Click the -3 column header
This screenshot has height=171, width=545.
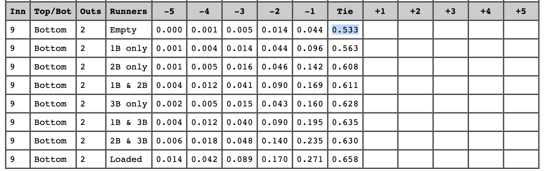(x=239, y=12)
